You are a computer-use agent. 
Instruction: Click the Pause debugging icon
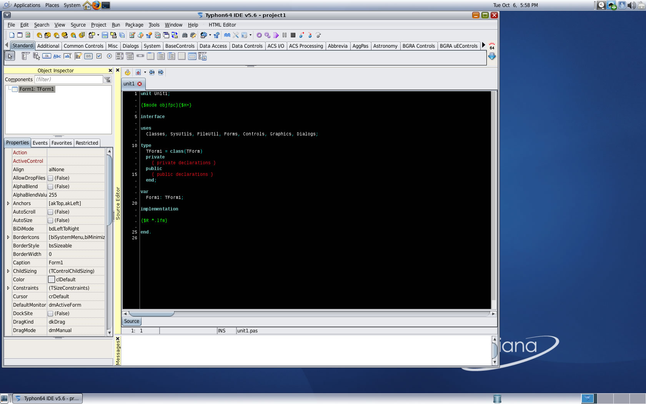click(285, 35)
